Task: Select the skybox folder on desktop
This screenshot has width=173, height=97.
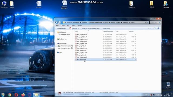Action: (x=12, y=5)
